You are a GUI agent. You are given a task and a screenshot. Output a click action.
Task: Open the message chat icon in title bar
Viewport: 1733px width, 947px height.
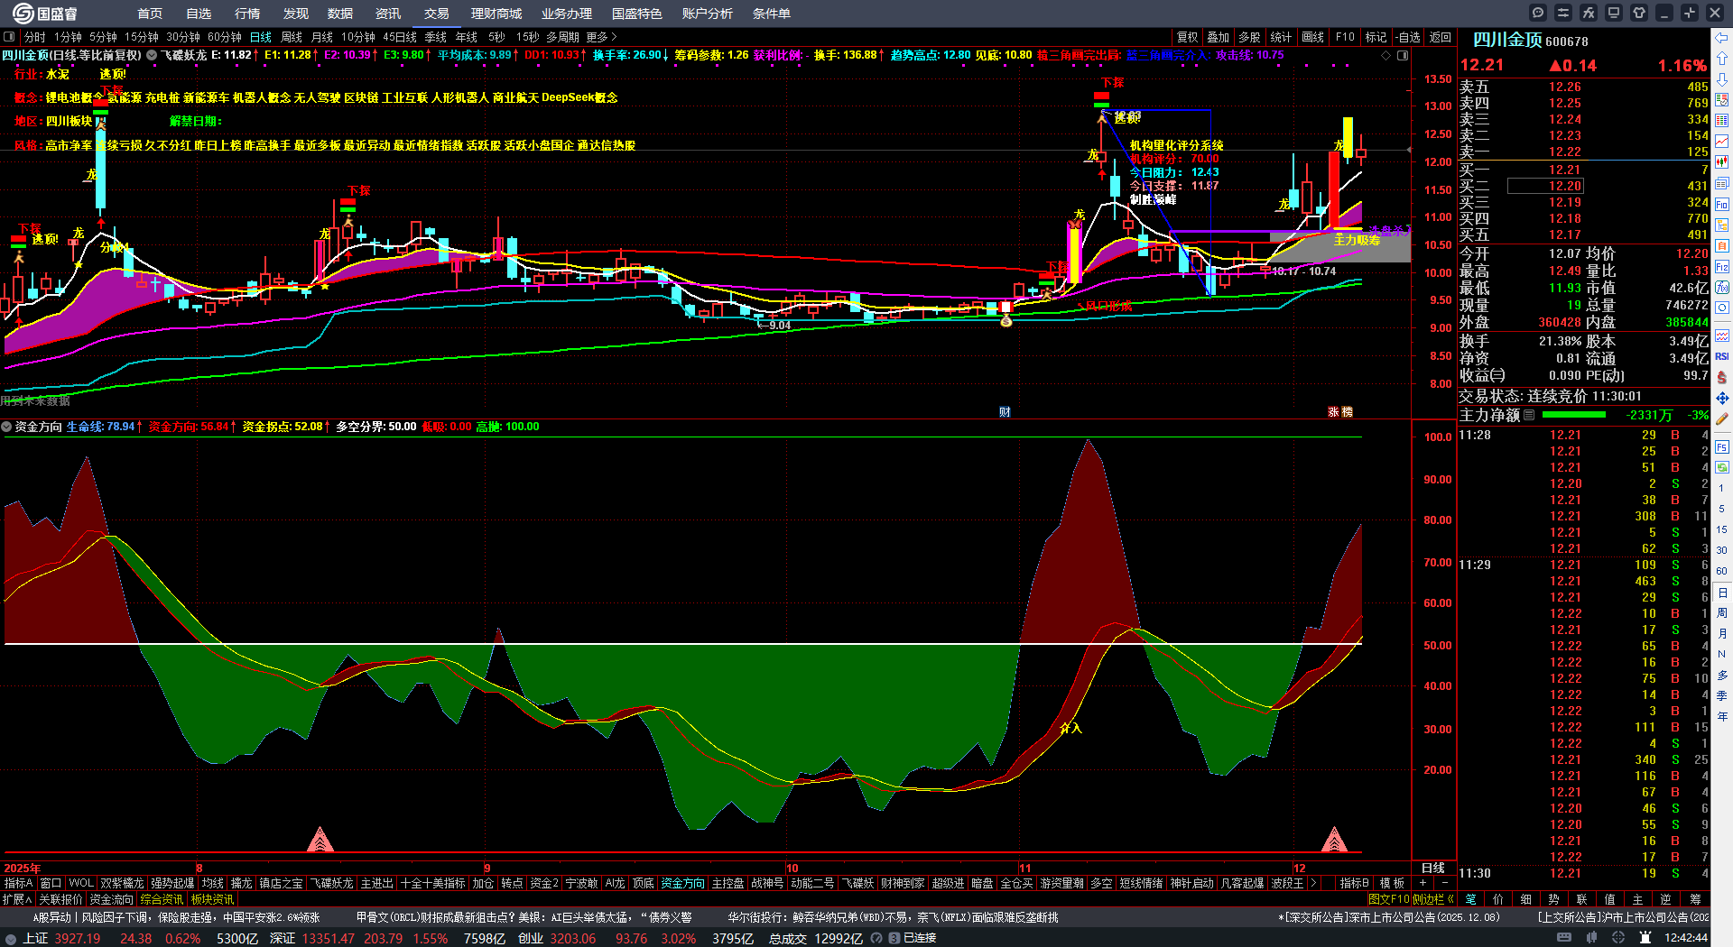[x=1538, y=13]
